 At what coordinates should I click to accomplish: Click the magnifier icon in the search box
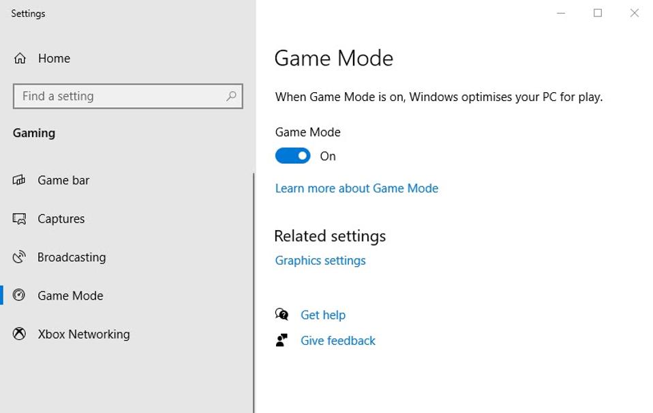(231, 96)
